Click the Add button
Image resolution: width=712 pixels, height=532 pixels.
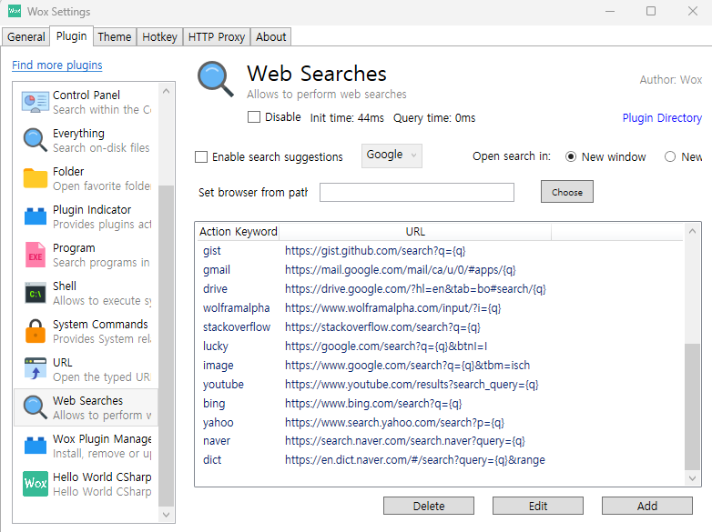point(647,506)
